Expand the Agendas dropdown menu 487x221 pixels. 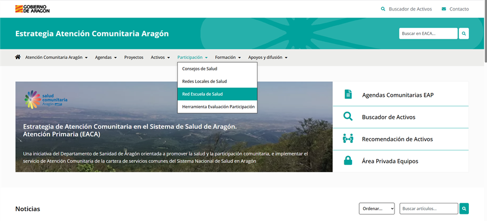tap(105, 57)
